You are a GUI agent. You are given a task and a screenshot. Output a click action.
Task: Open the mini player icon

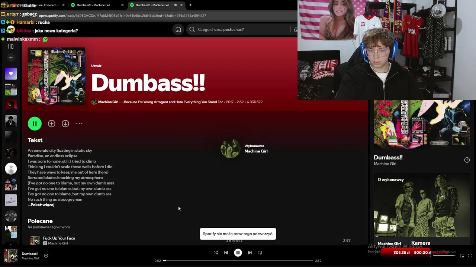point(462,256)
